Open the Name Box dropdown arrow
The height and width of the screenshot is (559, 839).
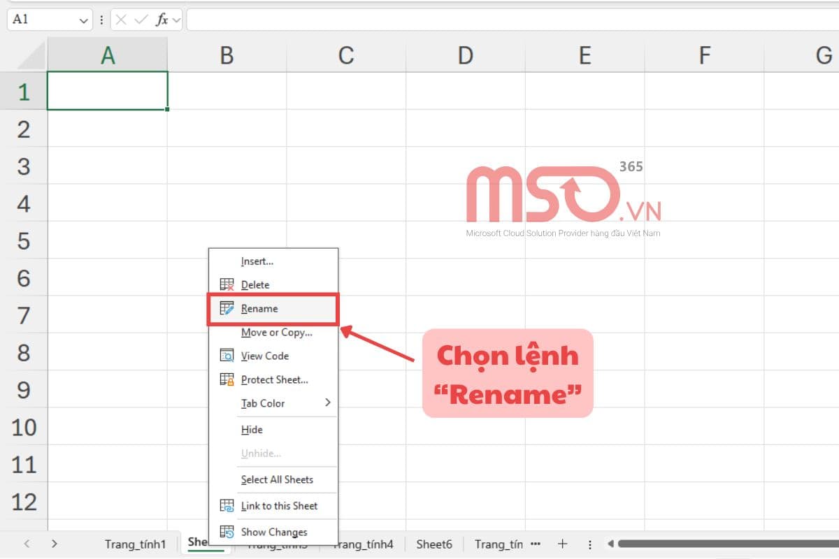(x=84, y=20)
